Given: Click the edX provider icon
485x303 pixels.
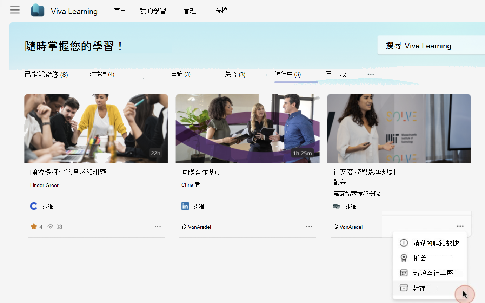Looking at the screenshot, I should pyautogui.click(x=337, y=206).
